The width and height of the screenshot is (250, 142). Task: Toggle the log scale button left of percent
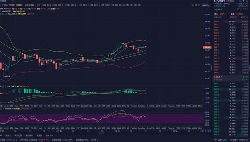pos(202,131)
